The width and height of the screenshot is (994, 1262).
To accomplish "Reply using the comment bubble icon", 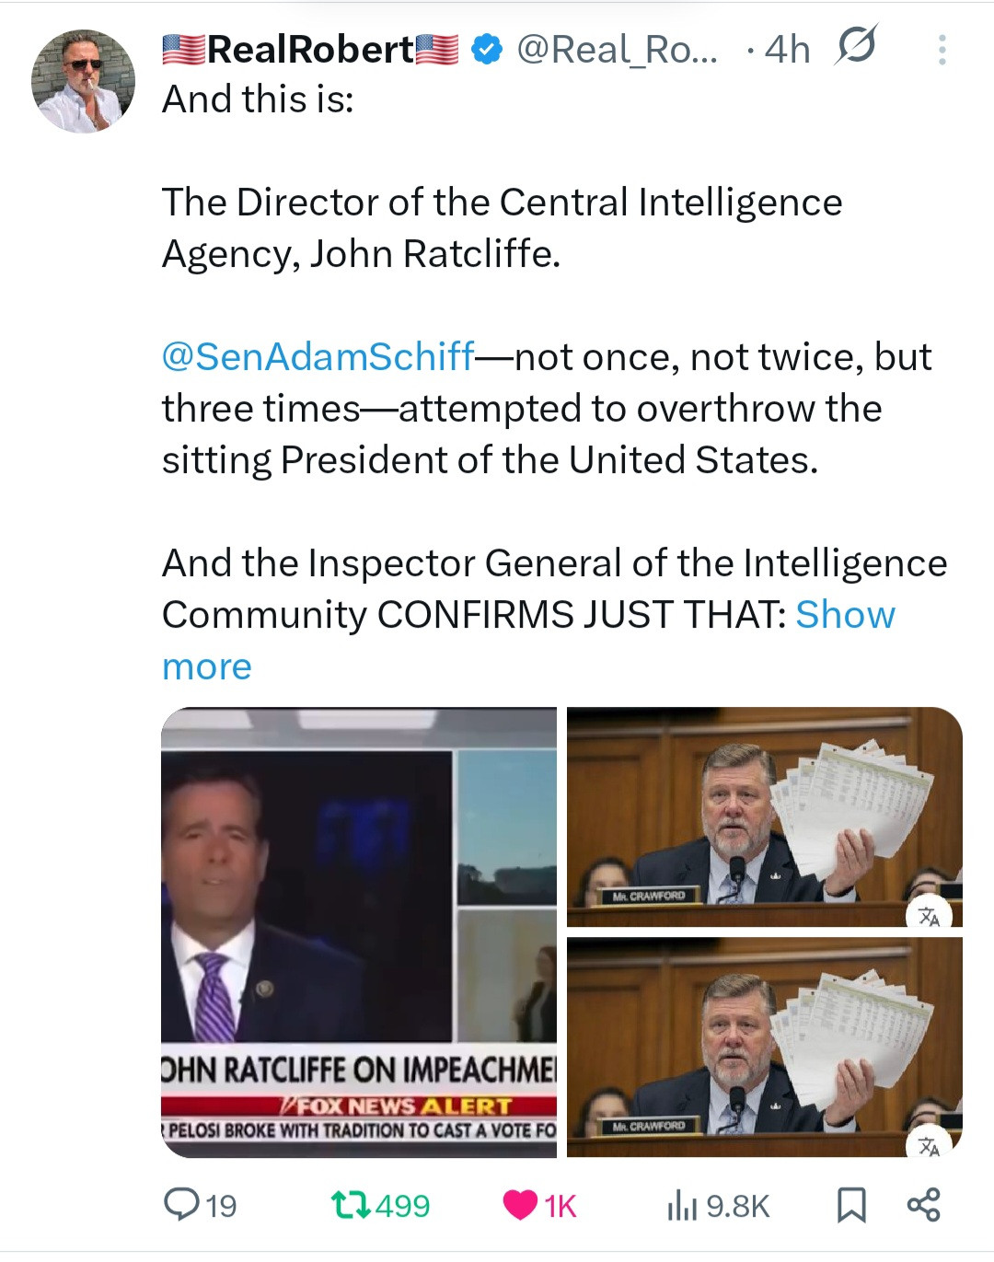I will point(178,1204).
